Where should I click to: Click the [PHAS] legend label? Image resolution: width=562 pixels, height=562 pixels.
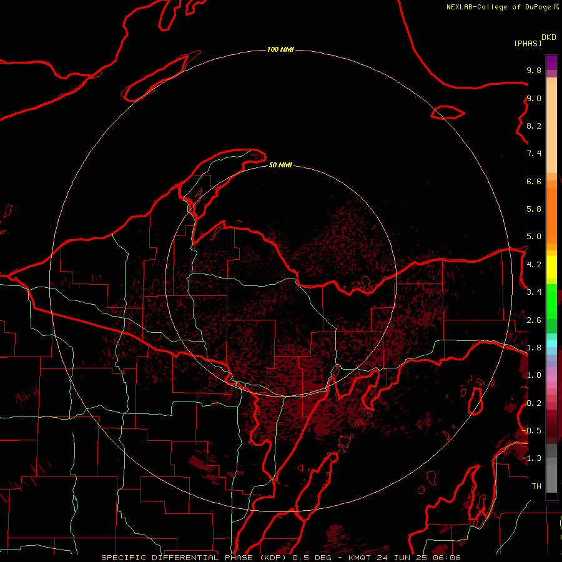tap(528, 43)
